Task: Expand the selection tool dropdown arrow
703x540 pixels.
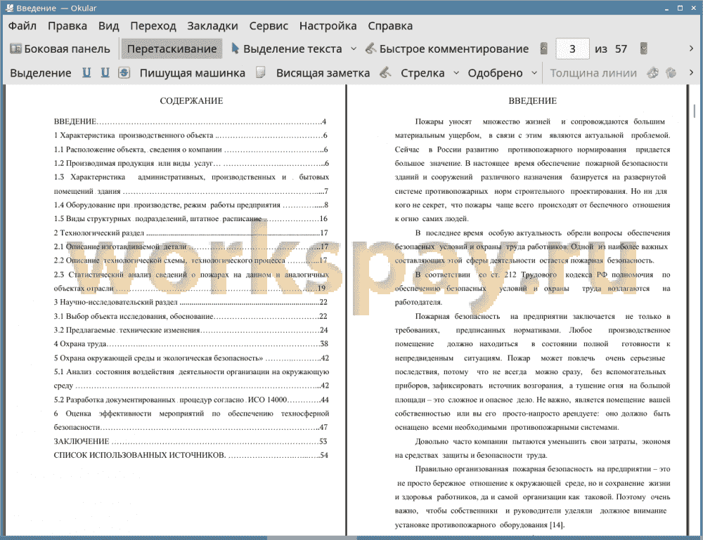Action: pyautogui.click(x=354, y=49)
